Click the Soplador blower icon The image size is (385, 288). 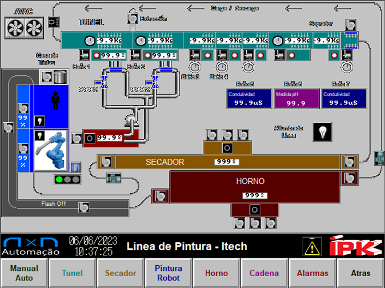coord(351,25)
